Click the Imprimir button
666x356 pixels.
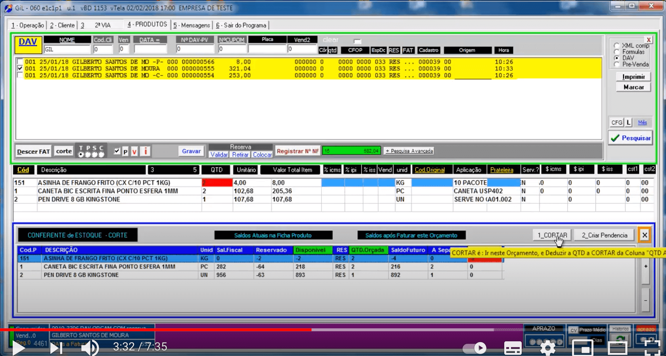(x=633, y=77)
